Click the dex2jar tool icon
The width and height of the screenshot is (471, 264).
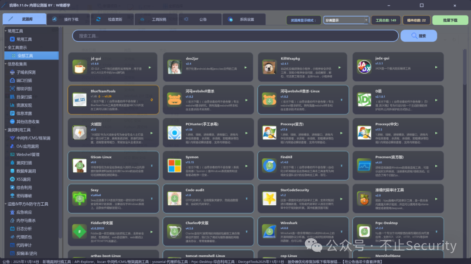coord(174,67)
